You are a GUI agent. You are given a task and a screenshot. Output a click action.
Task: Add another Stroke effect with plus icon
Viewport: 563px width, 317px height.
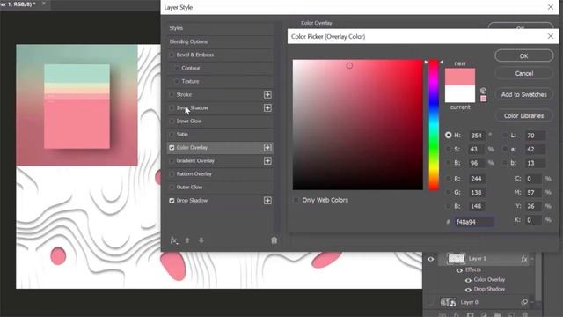pyautogui.click(x=267, y=94)
